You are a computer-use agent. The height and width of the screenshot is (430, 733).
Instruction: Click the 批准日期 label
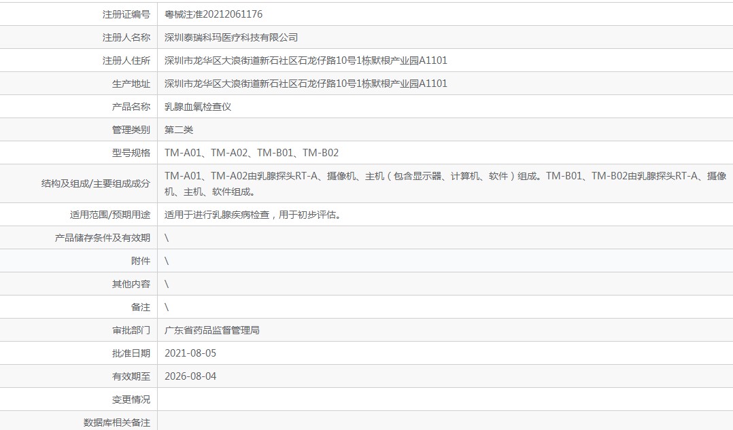pyautogui.click(x=131, y=353)
